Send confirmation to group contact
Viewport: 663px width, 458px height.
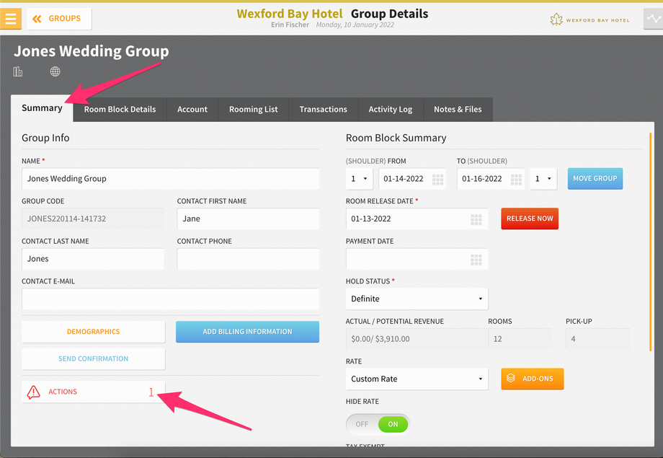(x=94, y=359)
